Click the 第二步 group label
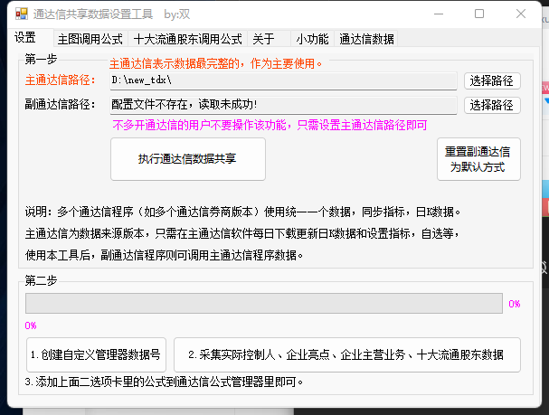 [x=41, y=280]
